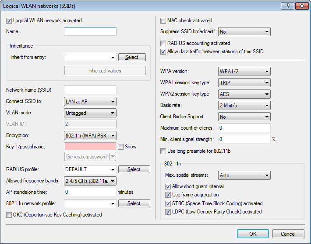Toggle Show passphrase checkbox
The image size is (311, 244).
pos(121,147)
